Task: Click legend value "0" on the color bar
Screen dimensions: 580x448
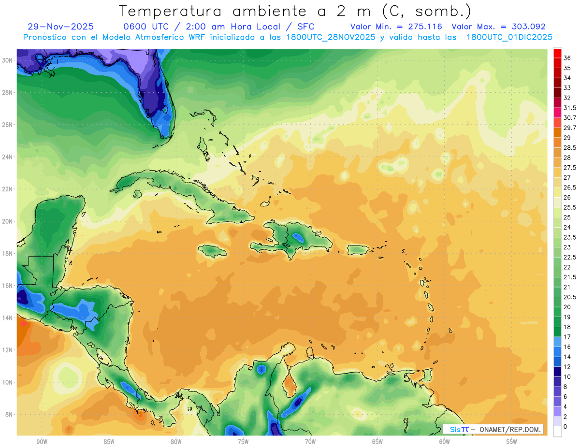Action: coord(565,426)
